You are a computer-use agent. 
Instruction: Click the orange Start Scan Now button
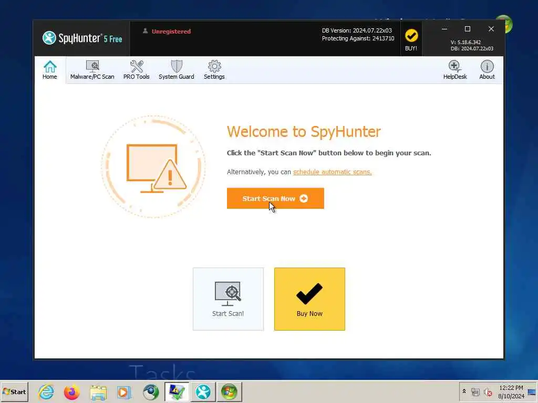pos(275,198)
